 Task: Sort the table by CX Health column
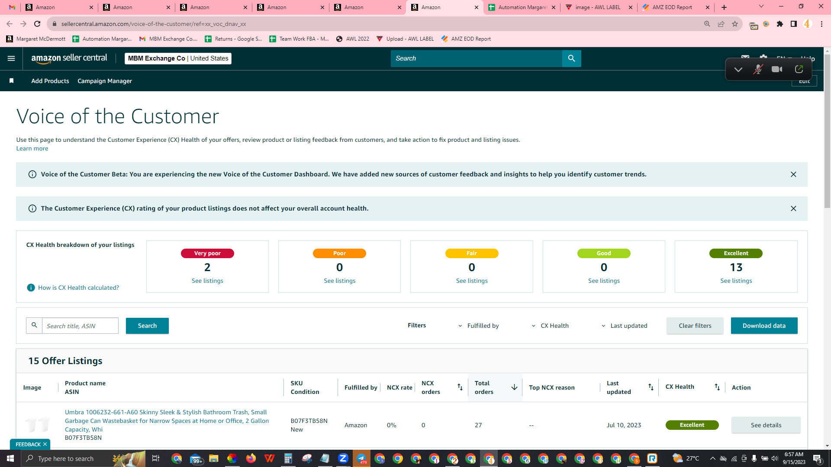pos(717,387)
